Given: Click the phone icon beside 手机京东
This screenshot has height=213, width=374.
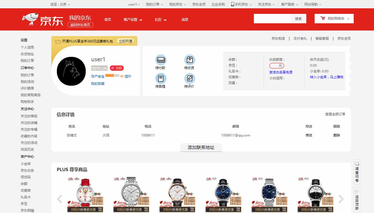Looking at the screenshot, I should click(232, 4).
